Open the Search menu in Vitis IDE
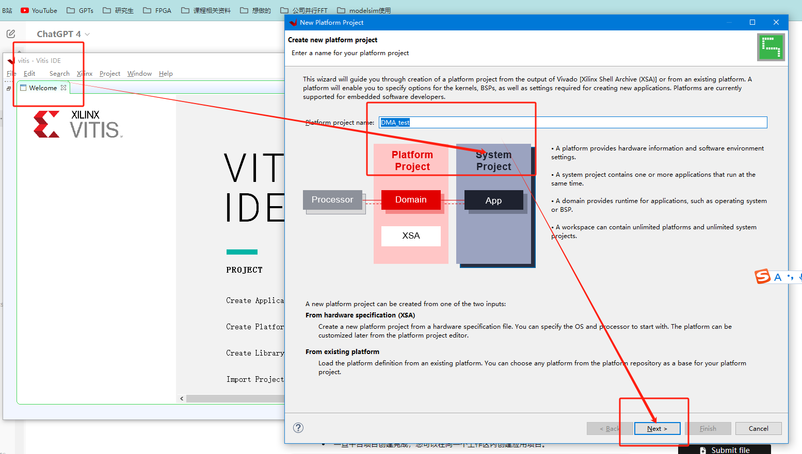This screenshot has width=802, height=454. point(59,74)
